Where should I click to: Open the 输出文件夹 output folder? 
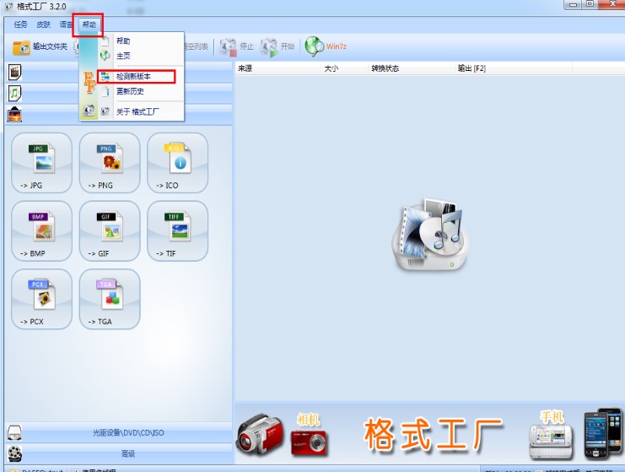point(40,46)
